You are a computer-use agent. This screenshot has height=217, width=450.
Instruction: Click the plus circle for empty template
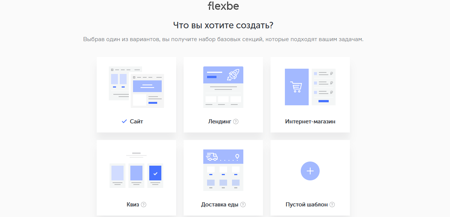tap(310, 171)
